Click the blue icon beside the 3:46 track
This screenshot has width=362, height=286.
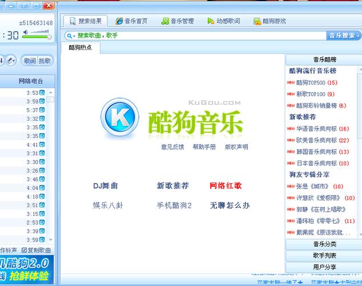point(42,179)
